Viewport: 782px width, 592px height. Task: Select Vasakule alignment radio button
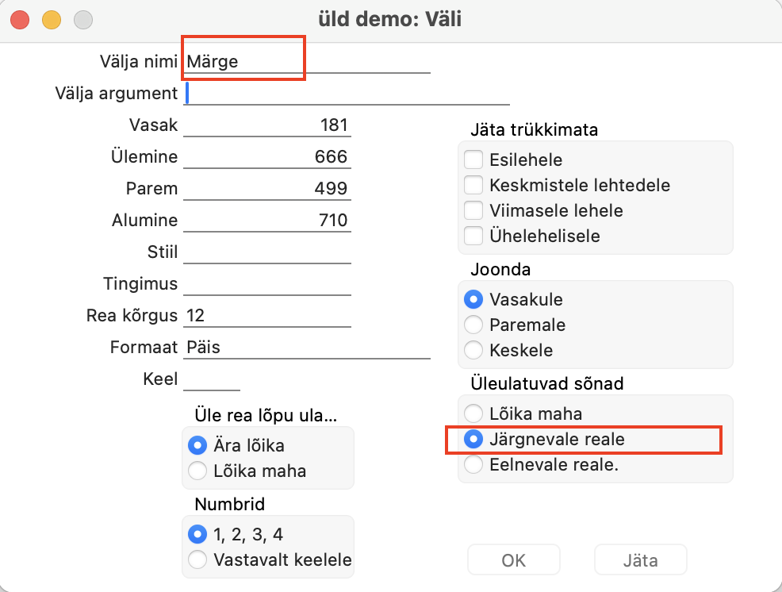[x=473, y=299]
